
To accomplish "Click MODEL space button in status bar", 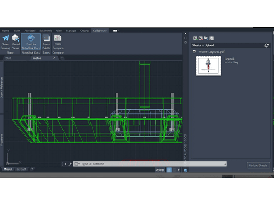I will pos(160,170).
